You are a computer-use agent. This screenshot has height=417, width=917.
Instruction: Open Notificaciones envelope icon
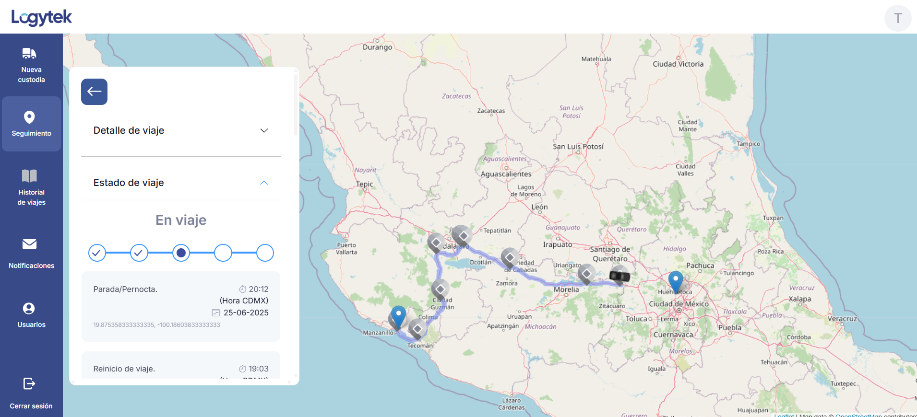(x=30, y=244)
